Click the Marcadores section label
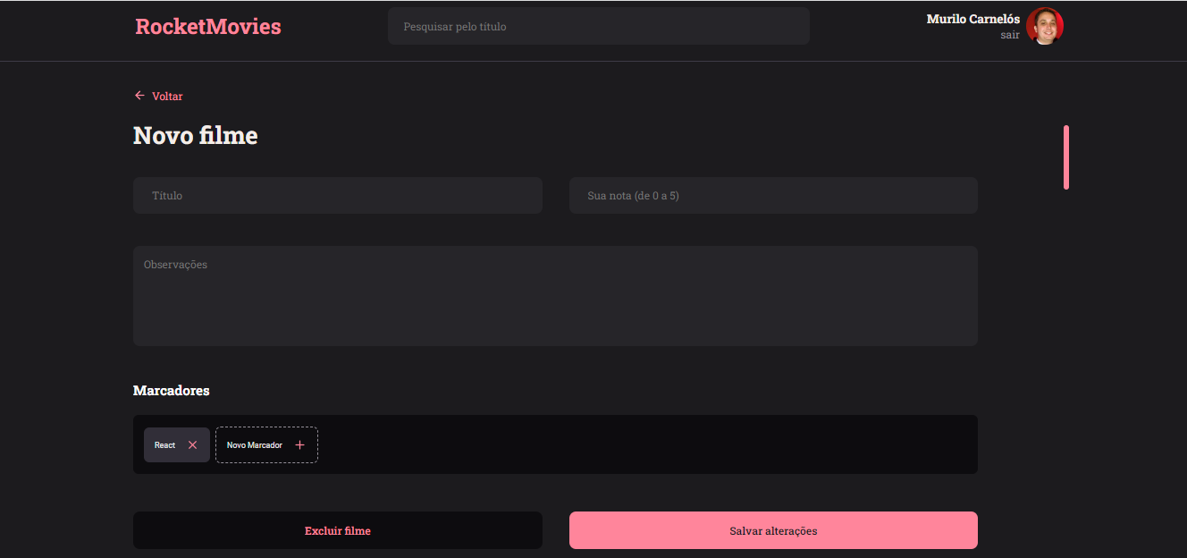1187x558 pixels. point(171,390)
